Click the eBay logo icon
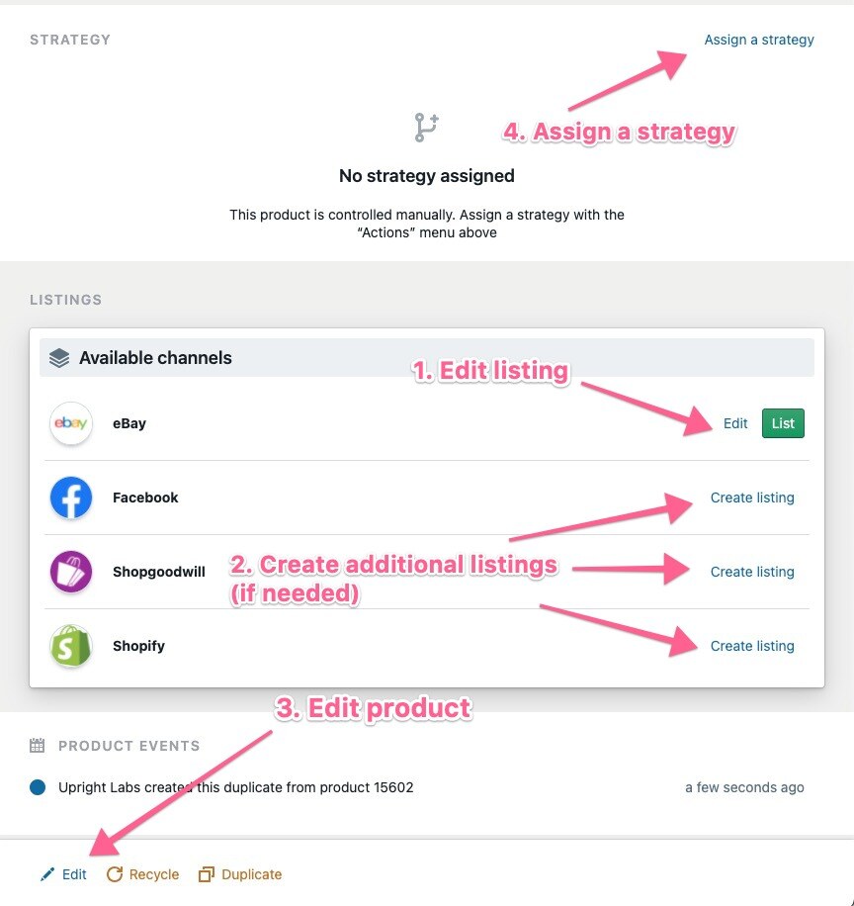854x906 pixels. pyautogui.click(x=71, y=423)
